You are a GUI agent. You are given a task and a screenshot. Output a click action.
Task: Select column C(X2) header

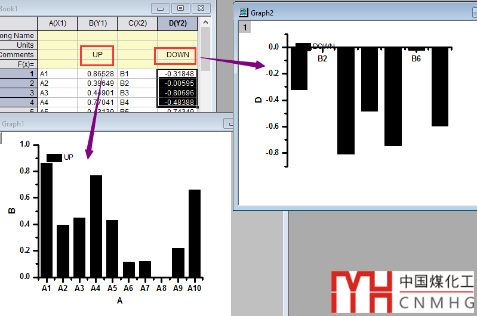pyautogui.click(x=137, y=23)
